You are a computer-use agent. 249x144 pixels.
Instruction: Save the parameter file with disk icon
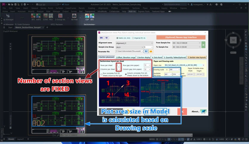click(x=146, y=51)
